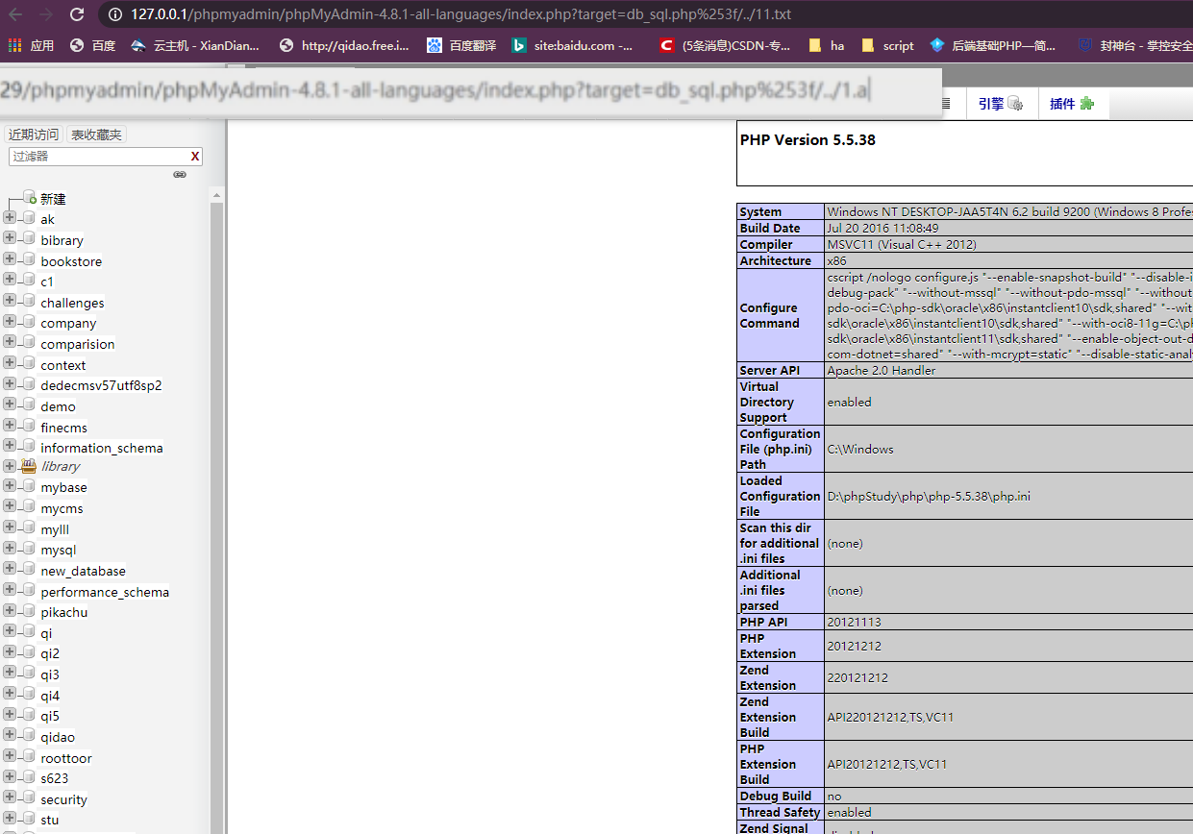Click the new database icon beside 新建
The width and height of the screenshot is (1193, 834).
[29, 196]
